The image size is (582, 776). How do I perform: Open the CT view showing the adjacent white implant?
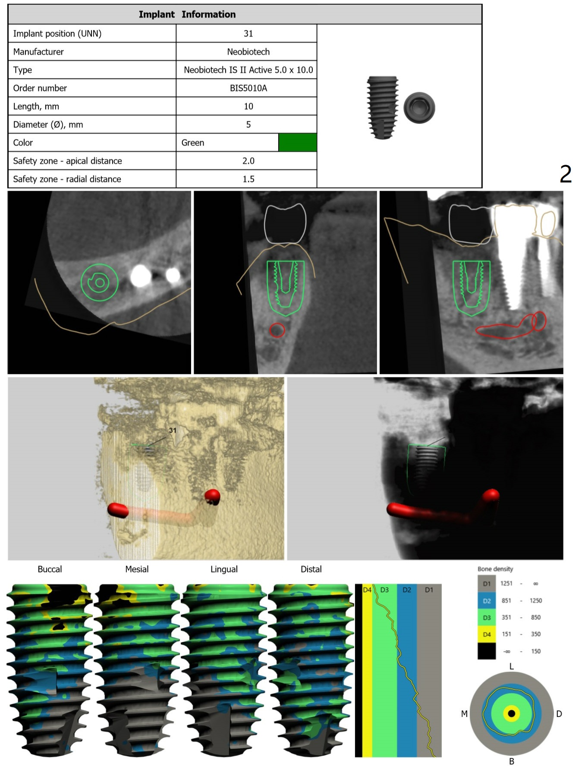coord(471,283)
